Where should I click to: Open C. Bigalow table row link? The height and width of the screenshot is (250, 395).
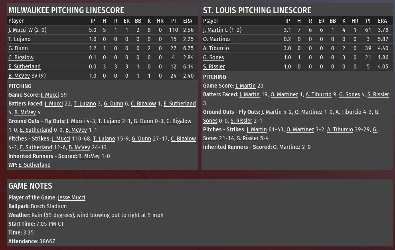21,58
